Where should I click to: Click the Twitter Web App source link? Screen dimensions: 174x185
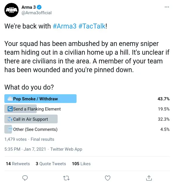[x=66, y=149]
